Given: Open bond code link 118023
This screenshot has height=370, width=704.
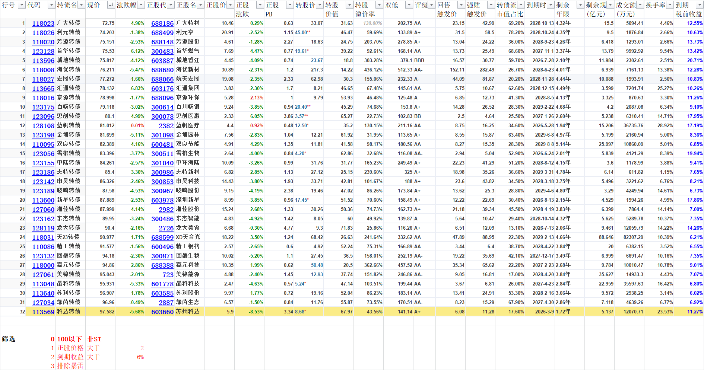Looking at the screenshot, I should tap(43, 23).
